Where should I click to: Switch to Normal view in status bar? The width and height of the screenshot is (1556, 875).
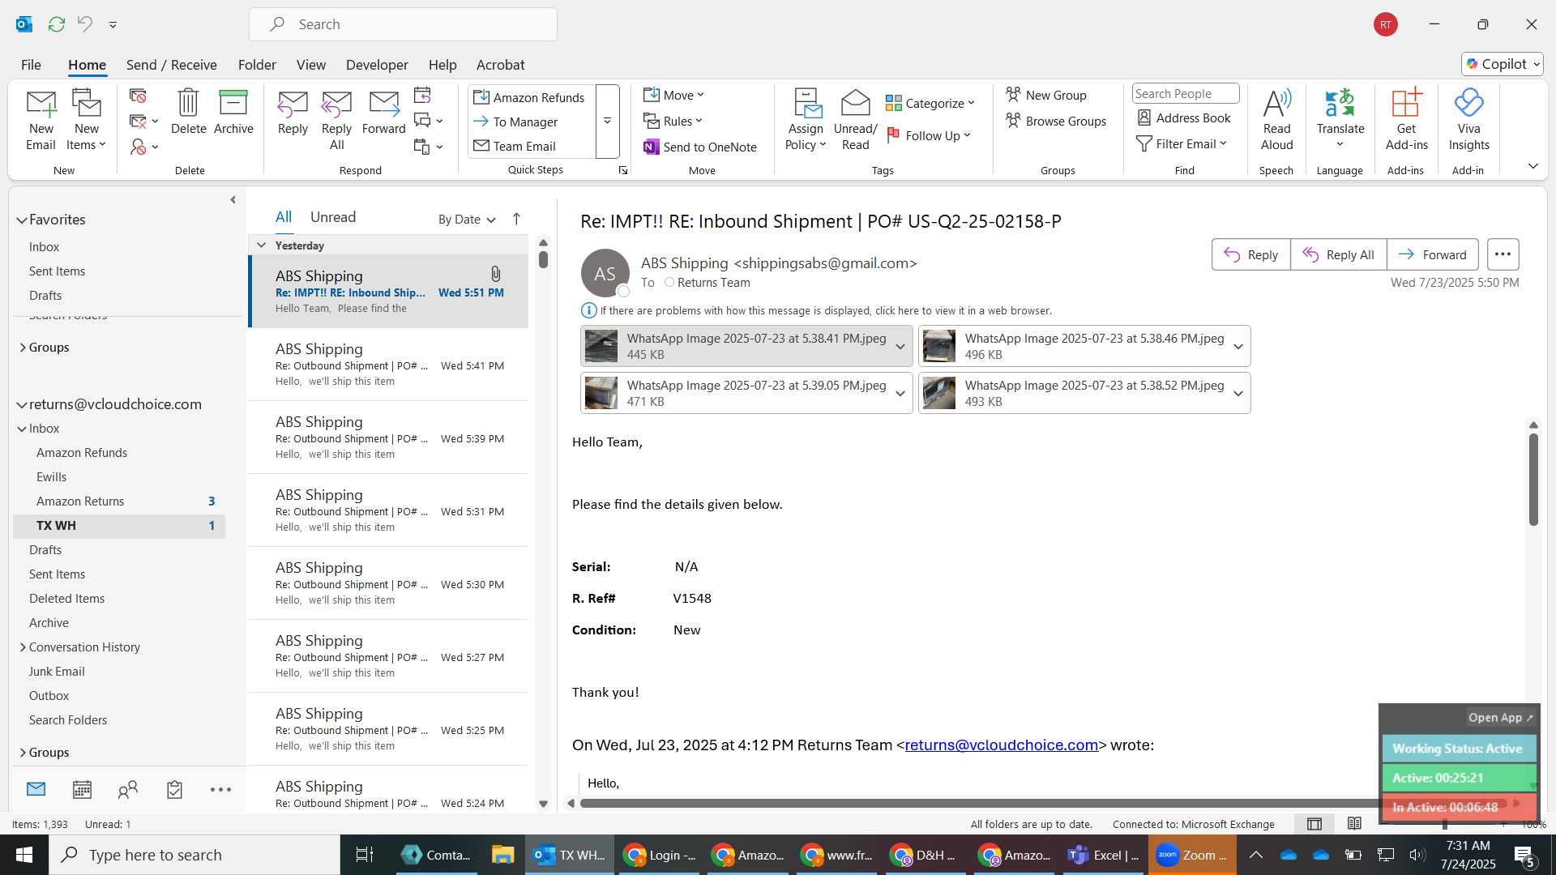tap(1314, 824)
